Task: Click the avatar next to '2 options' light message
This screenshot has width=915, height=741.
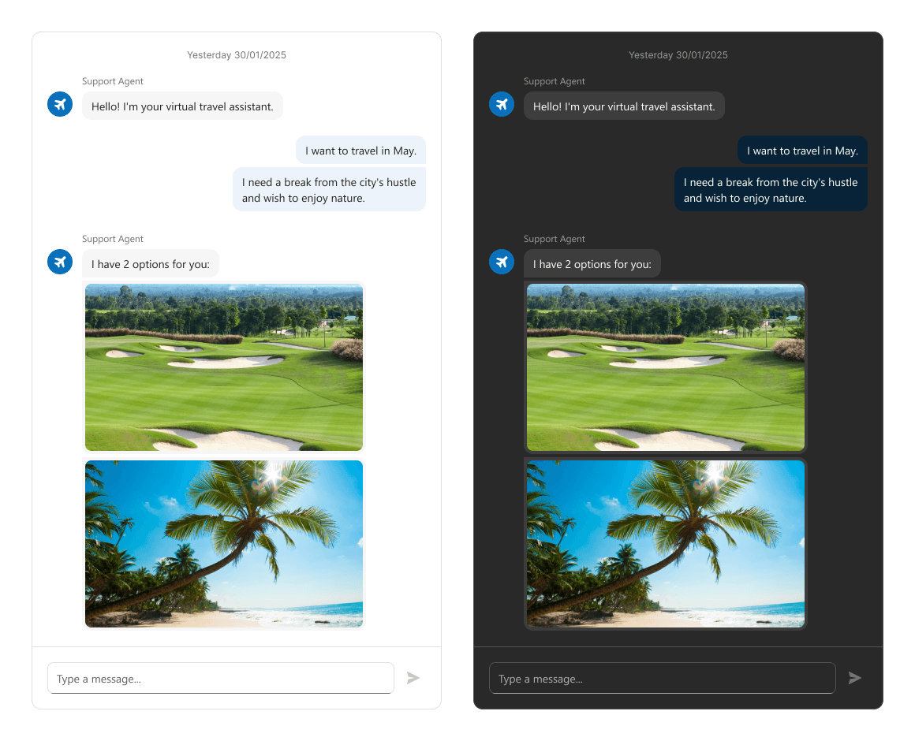Action: pos(60,261)
